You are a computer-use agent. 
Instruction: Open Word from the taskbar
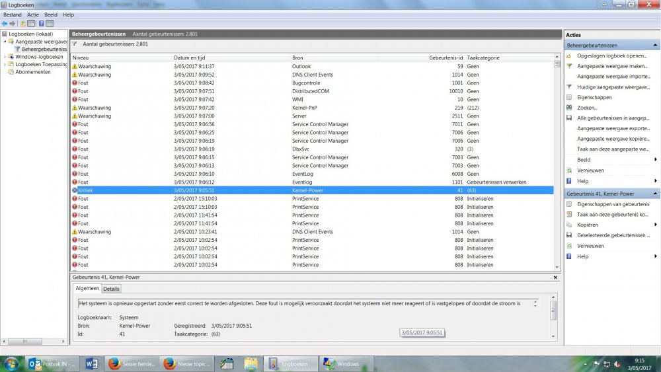coord(91,364)
